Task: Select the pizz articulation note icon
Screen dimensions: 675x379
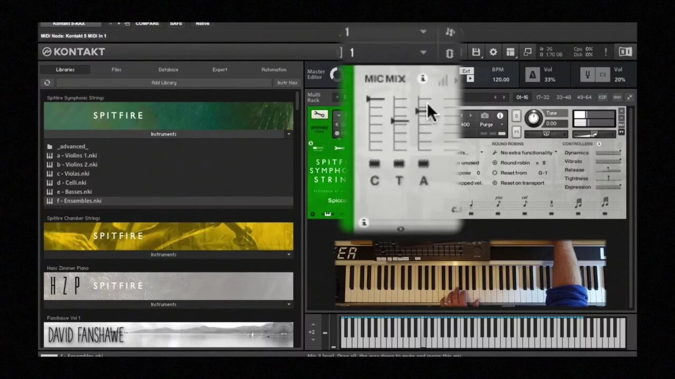Action: click(498, 203)
